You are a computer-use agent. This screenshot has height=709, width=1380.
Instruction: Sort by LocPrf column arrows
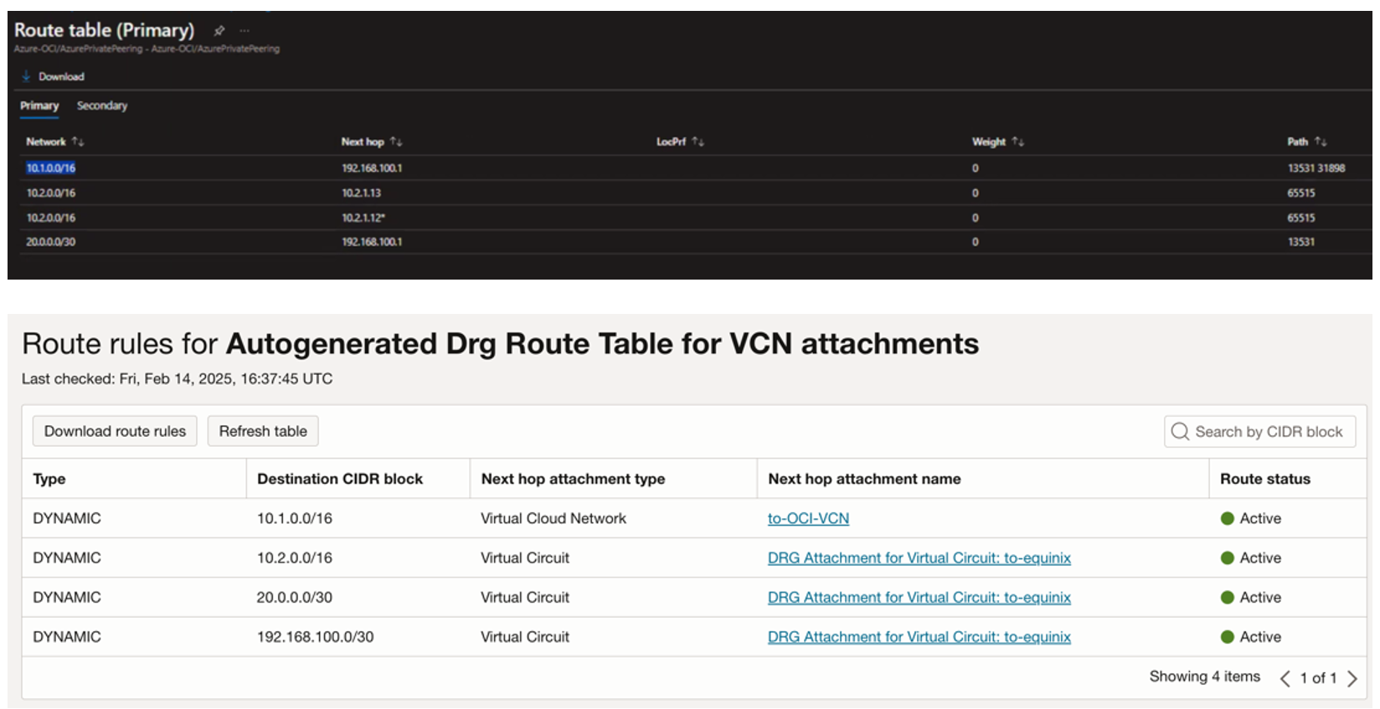698,142
